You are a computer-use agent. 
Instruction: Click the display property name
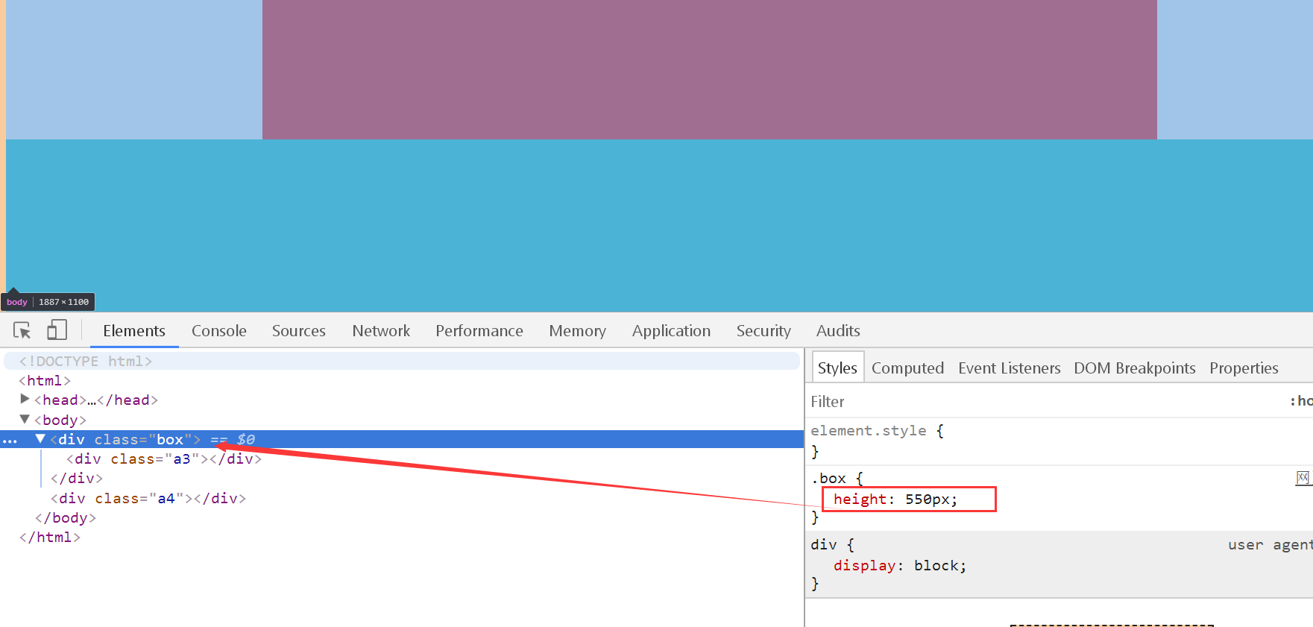click(864, 565)
